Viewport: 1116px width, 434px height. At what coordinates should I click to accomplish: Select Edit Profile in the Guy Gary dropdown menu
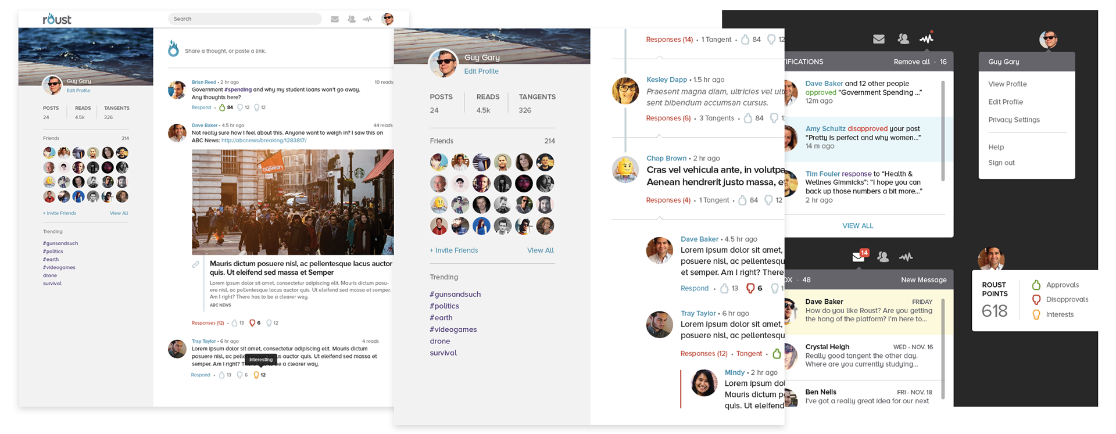point(1006,102)
